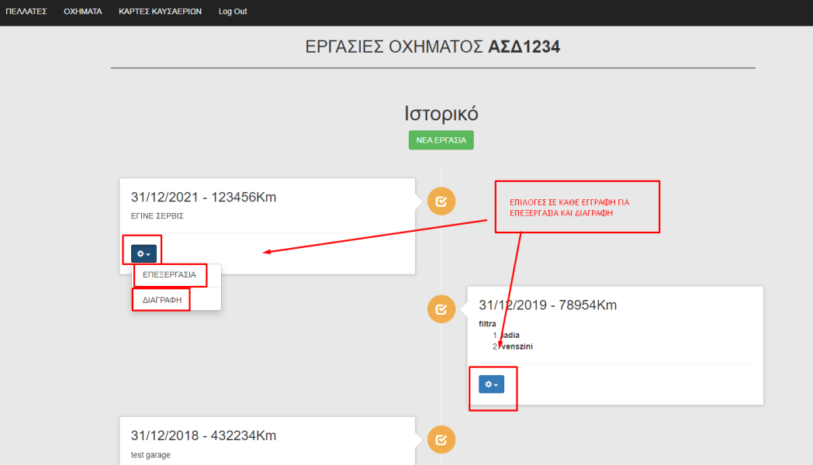This screenshot has width=813, height=465.
Task: Click the Ιστορικό section heading
Action: click(x=441, y=113)
